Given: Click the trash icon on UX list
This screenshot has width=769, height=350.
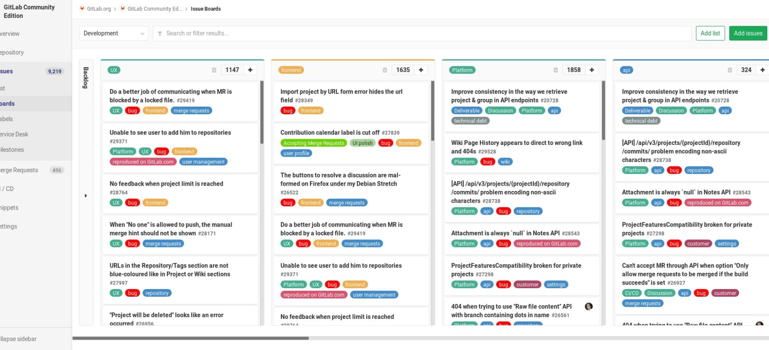Looking at the screenshot, I should pyautogui.click(x=214, y=70).
